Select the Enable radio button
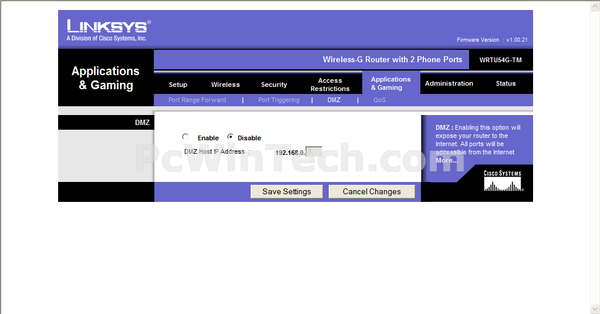This screenshot has width=600, height=314. (x=185, y=137)
